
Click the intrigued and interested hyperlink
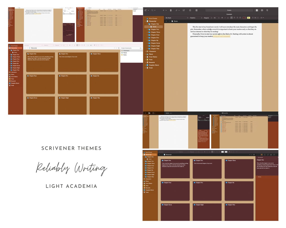[222, 36]
